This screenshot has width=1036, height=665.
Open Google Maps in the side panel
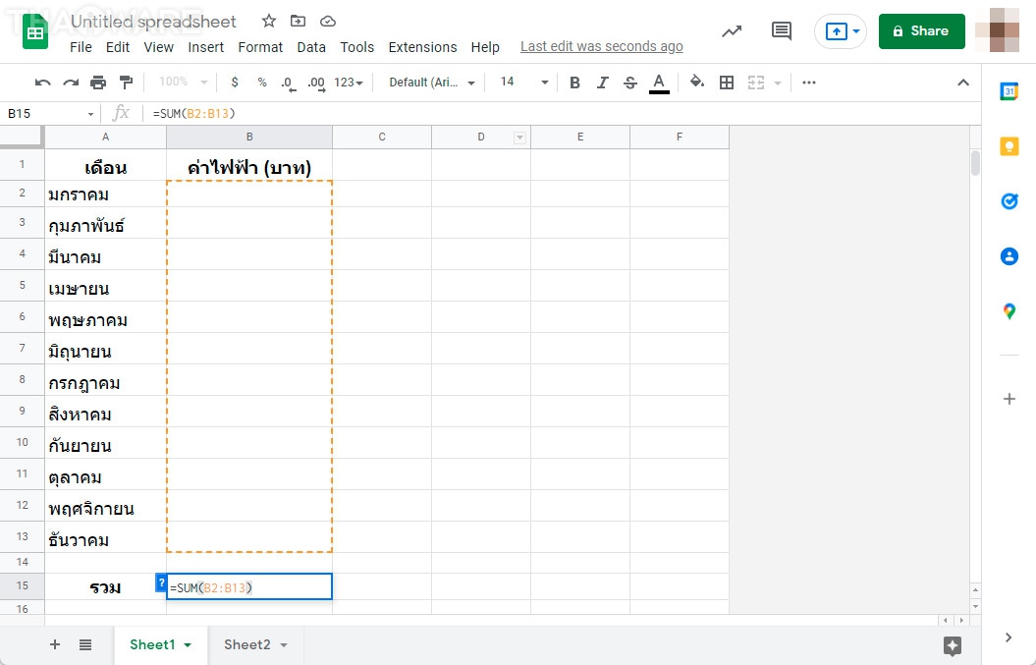(1009, 310)
